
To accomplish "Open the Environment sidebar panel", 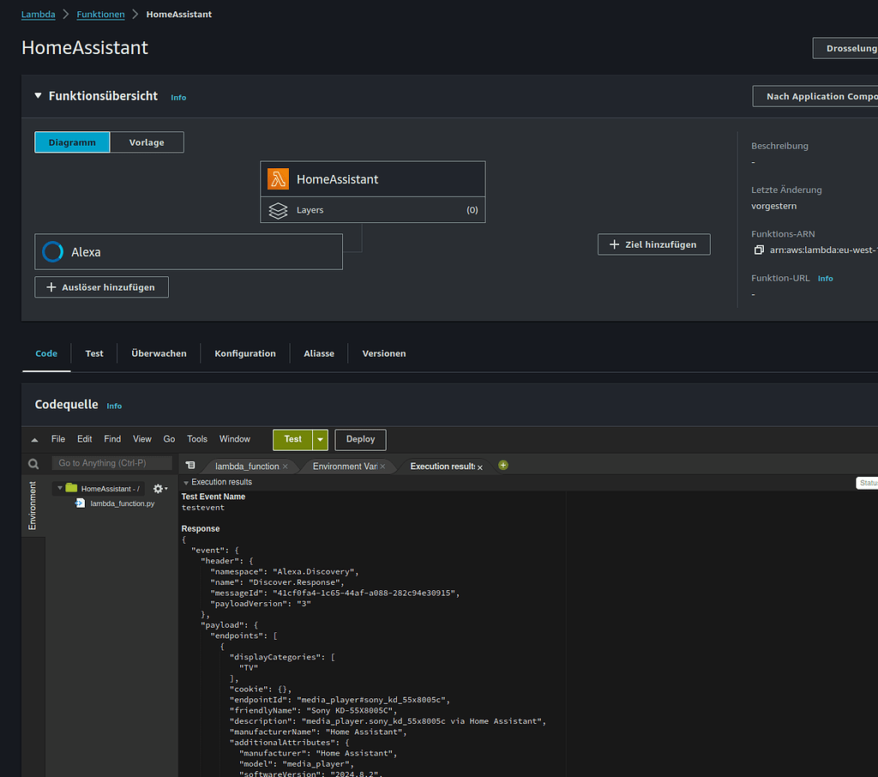I will pyautogui.click(x=33, y=506).
